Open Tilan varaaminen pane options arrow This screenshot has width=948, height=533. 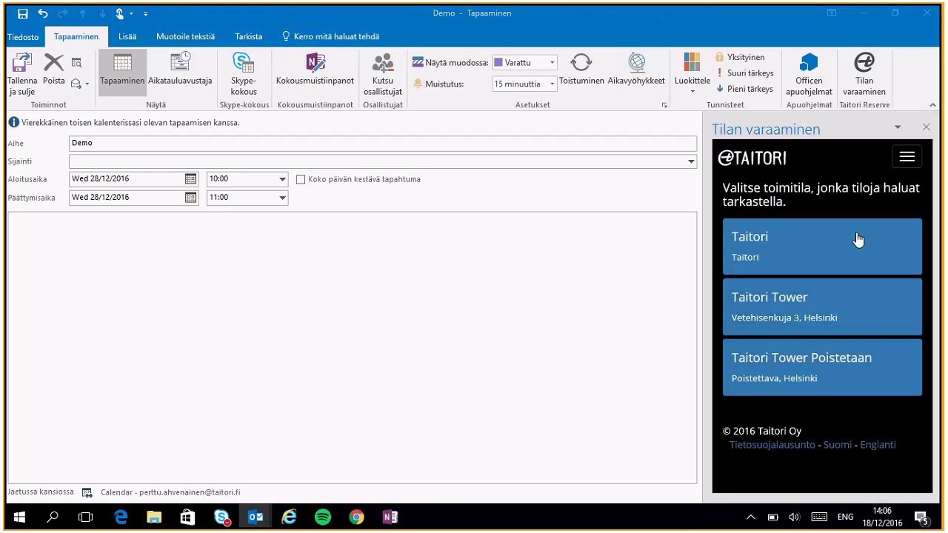tap(898, 127)
